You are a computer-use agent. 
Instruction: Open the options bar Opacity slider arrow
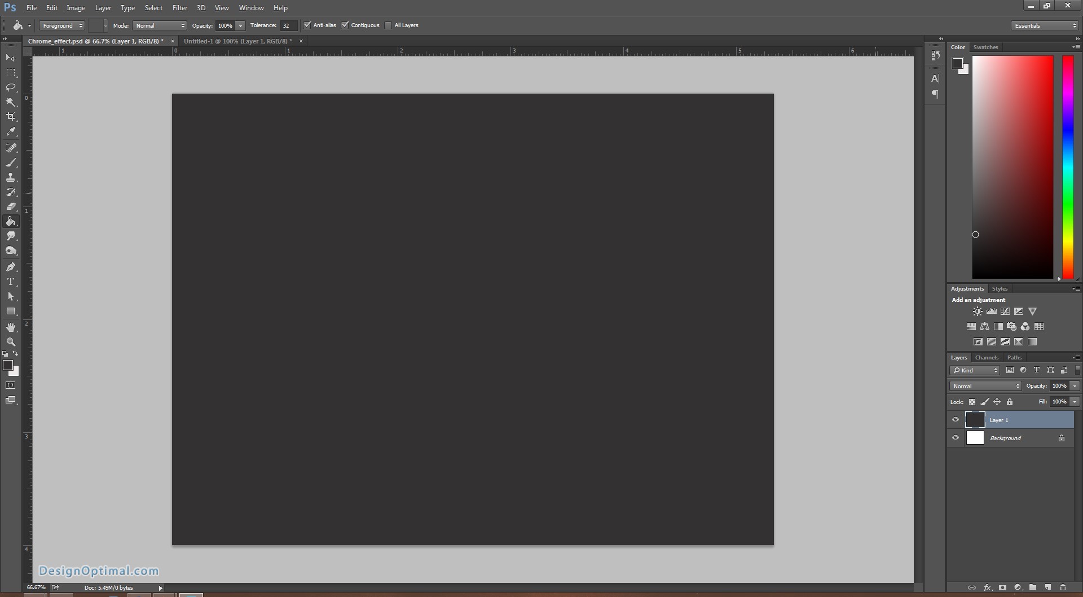241,25
